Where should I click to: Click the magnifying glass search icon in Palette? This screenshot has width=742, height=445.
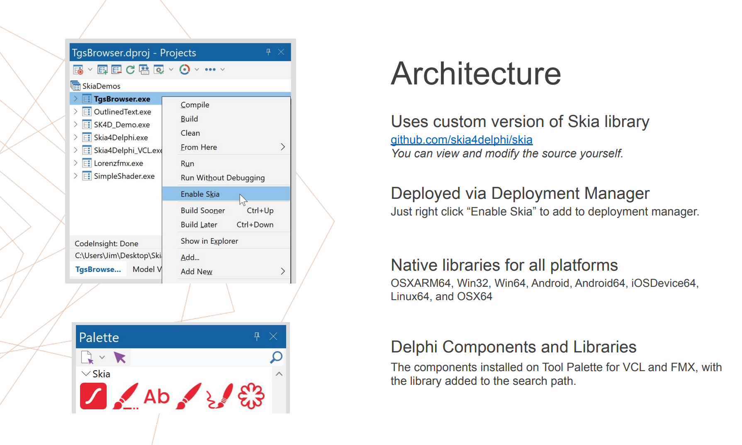pyautogui.click(x=276, y=357)
